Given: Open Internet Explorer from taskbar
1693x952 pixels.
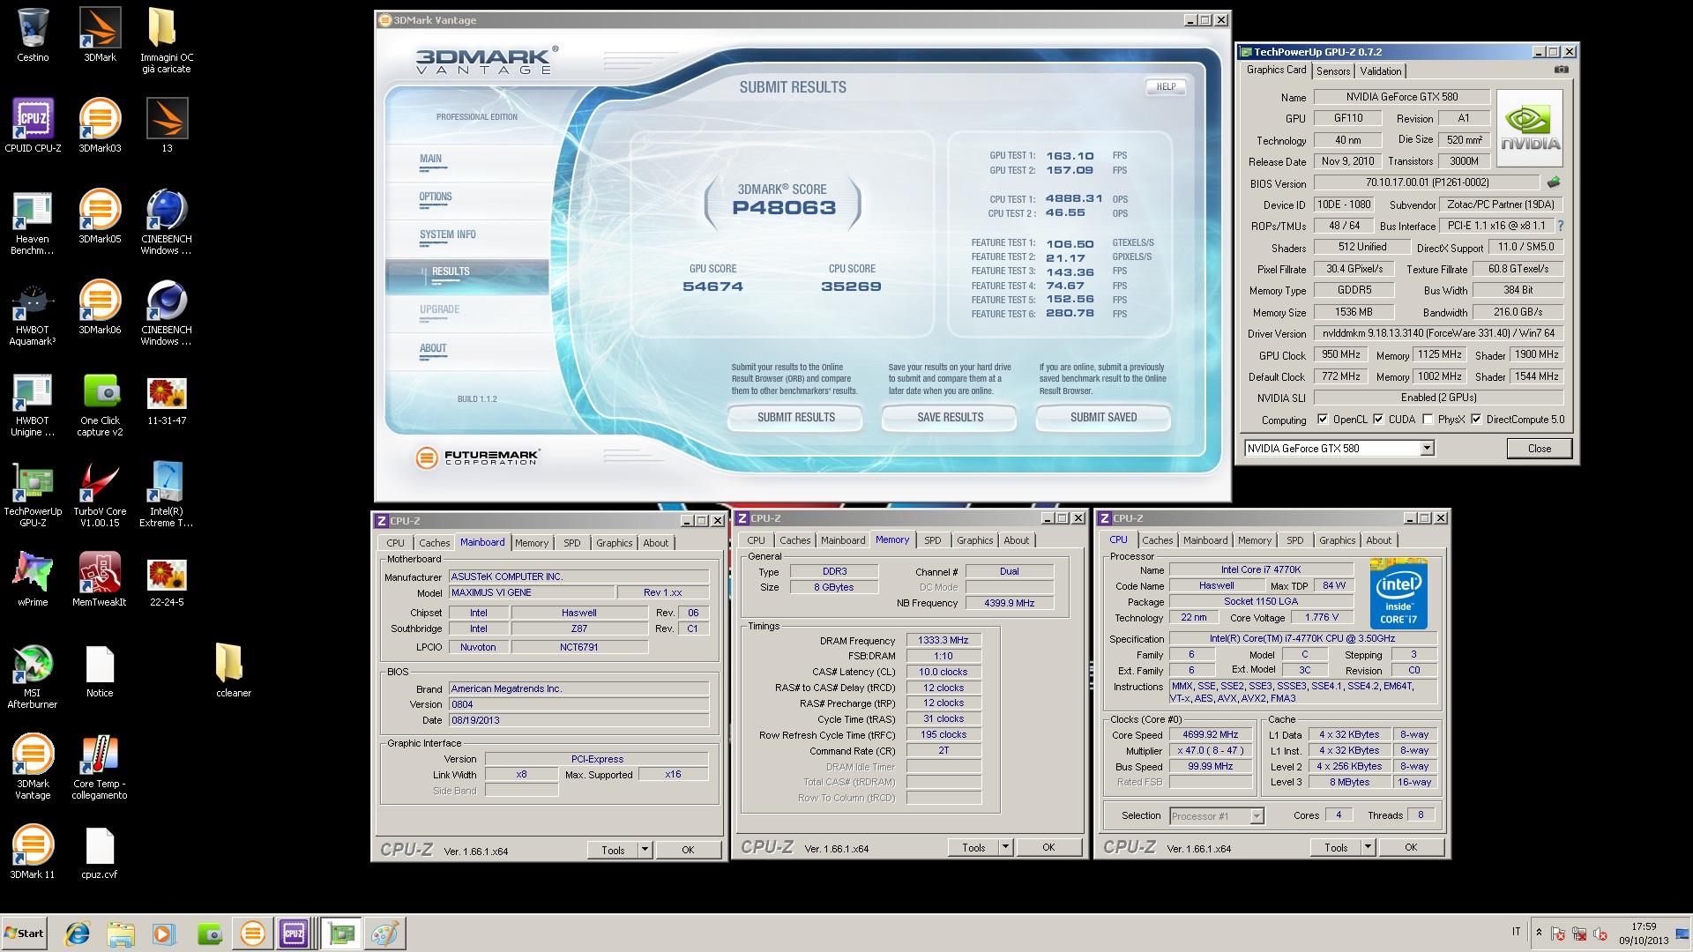Looking at the screenshot, I should point(78,933).
